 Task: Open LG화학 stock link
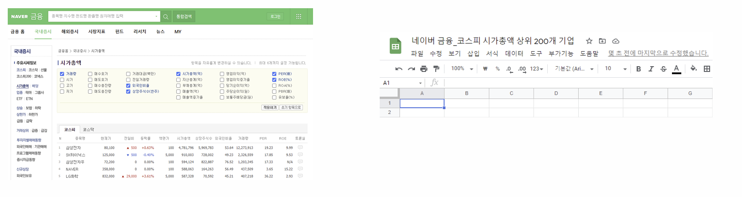tap(71, 176)
